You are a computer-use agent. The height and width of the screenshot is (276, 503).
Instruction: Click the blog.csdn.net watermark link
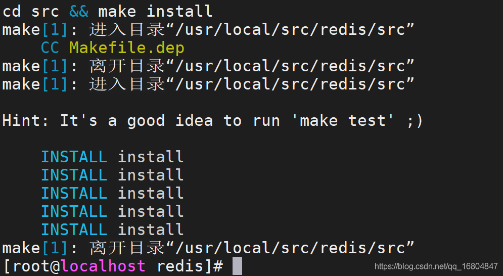(436, 266)
